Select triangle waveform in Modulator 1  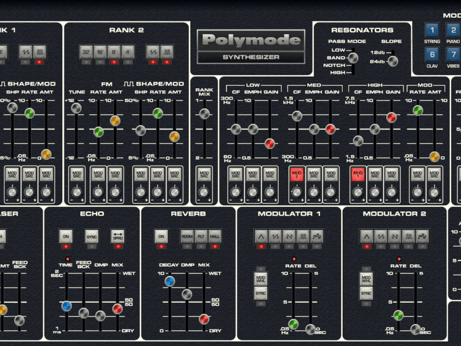click(x=261, y=236)
